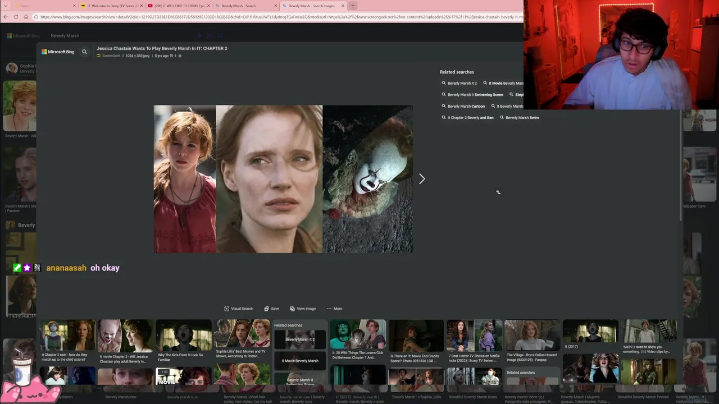Viewport: 719px width, 404px height.
Task: Open the browser home page icon
Action: pos(25,17)
